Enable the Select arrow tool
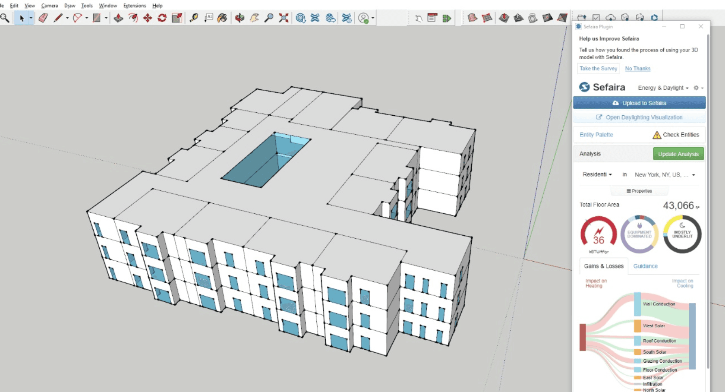725x392 pixels. 22,18
